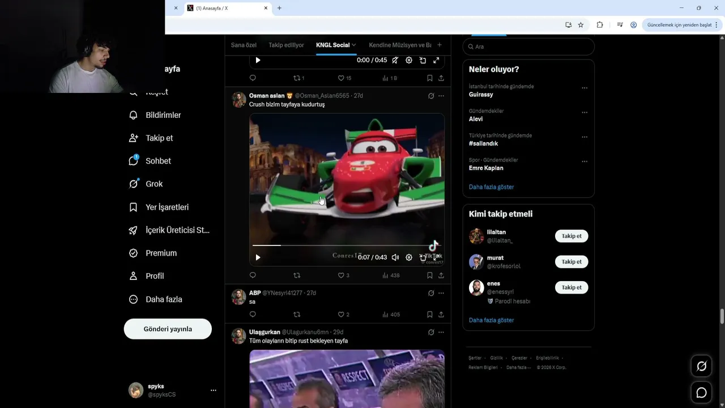Open floating chat messages button
Screen dimensions: 725x408
click(x=701, y=393)
